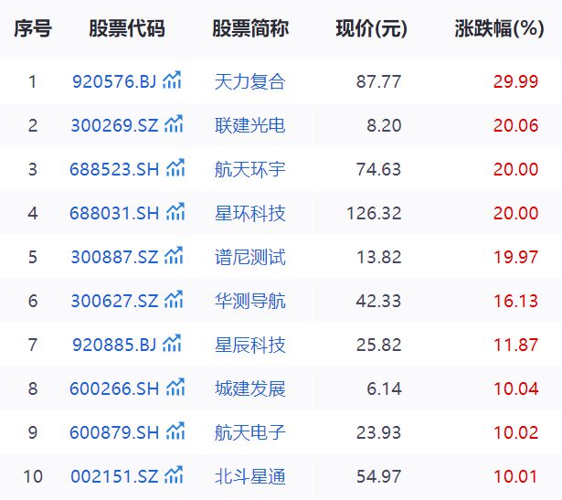This screenshot has height=500, width=562.
Task: Select change percentage 10.02
Action: click(515, 432)
